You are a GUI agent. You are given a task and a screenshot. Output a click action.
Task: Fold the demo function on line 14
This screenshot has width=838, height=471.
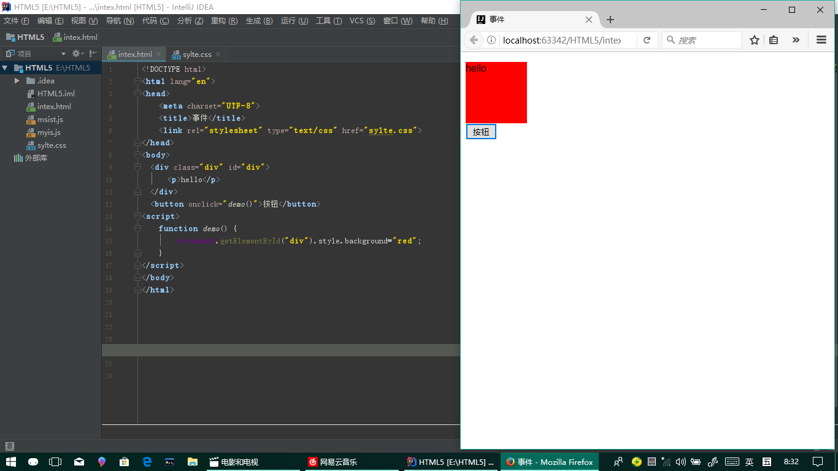[x=138, y=229]
